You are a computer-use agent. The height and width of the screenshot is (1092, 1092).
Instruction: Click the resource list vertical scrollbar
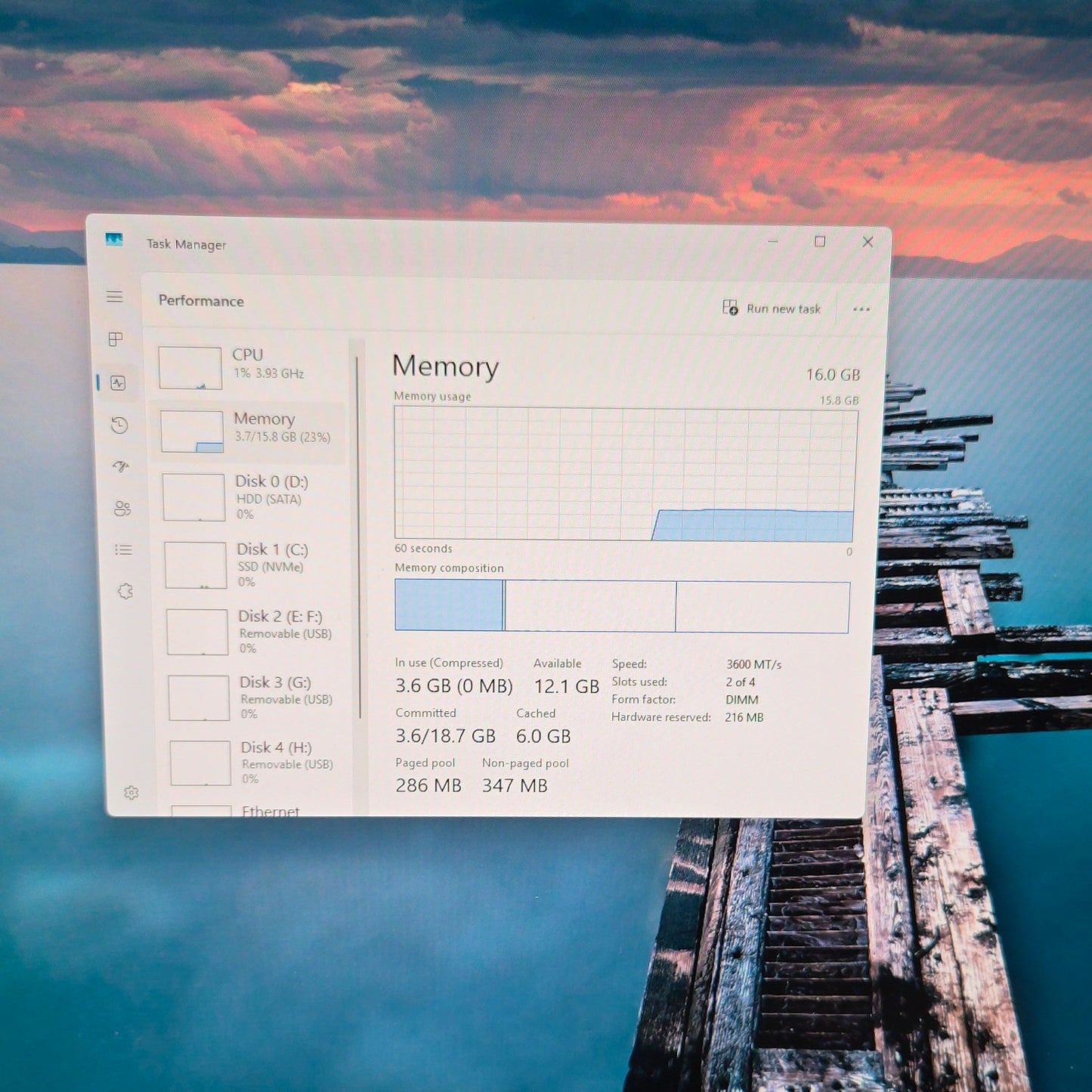click(358, 537)
